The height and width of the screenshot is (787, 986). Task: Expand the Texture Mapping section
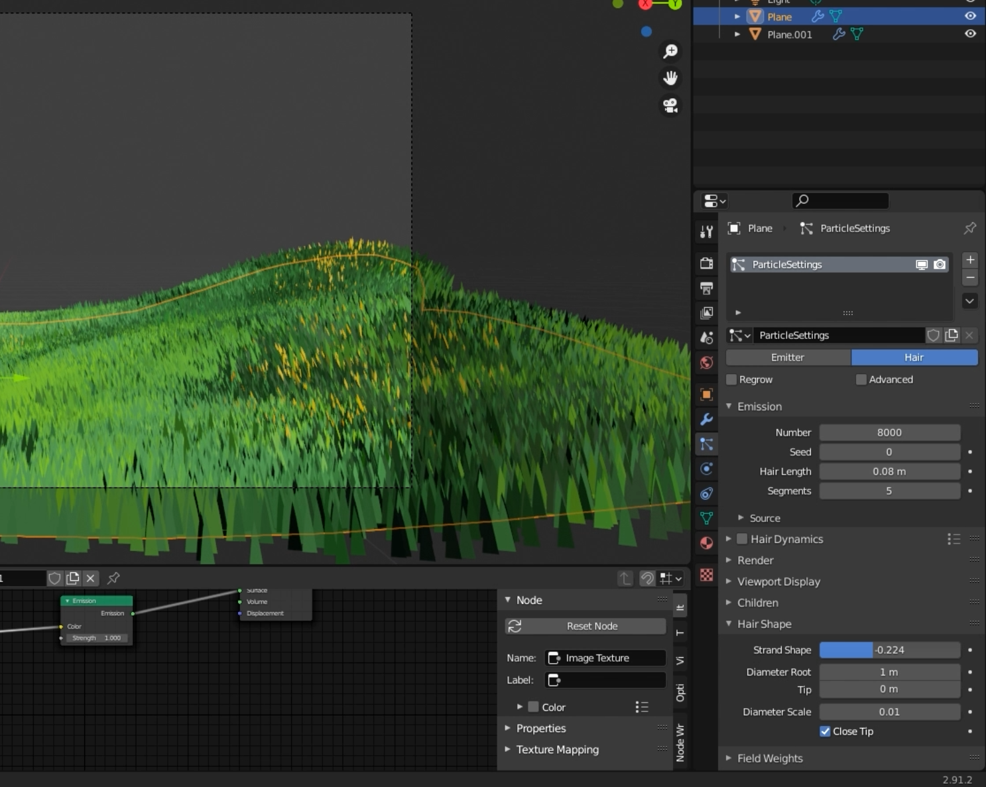pos(557,749)
